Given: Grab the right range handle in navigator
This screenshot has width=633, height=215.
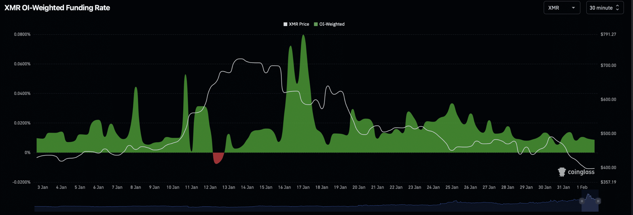Looking at the screenshot, I should click(x=598, y=201).
